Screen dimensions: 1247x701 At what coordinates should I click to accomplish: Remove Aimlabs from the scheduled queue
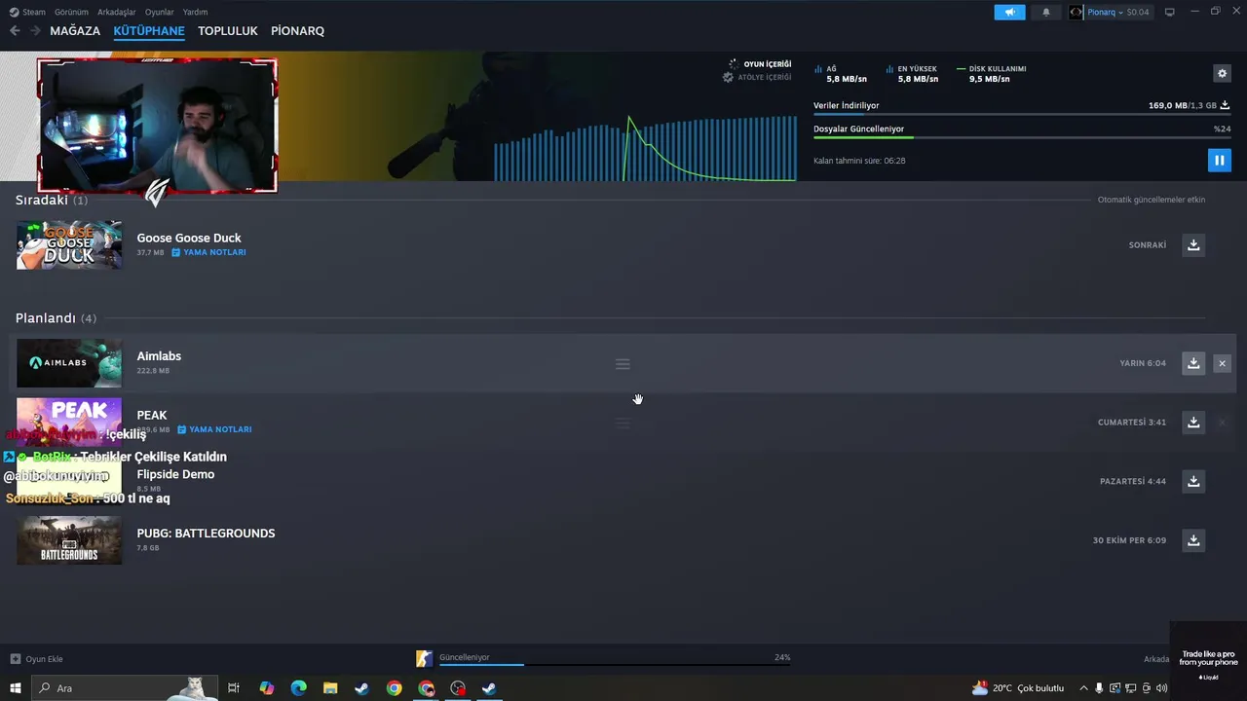point(1222,363)
